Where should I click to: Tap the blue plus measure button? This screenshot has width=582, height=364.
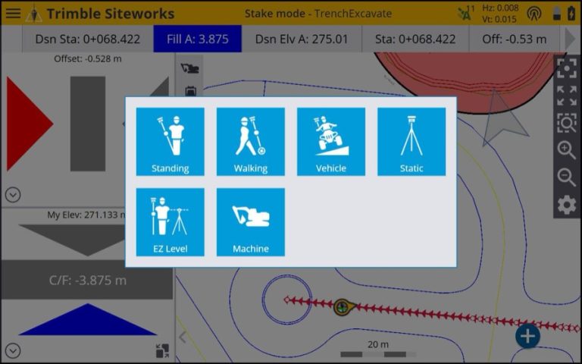527,336
